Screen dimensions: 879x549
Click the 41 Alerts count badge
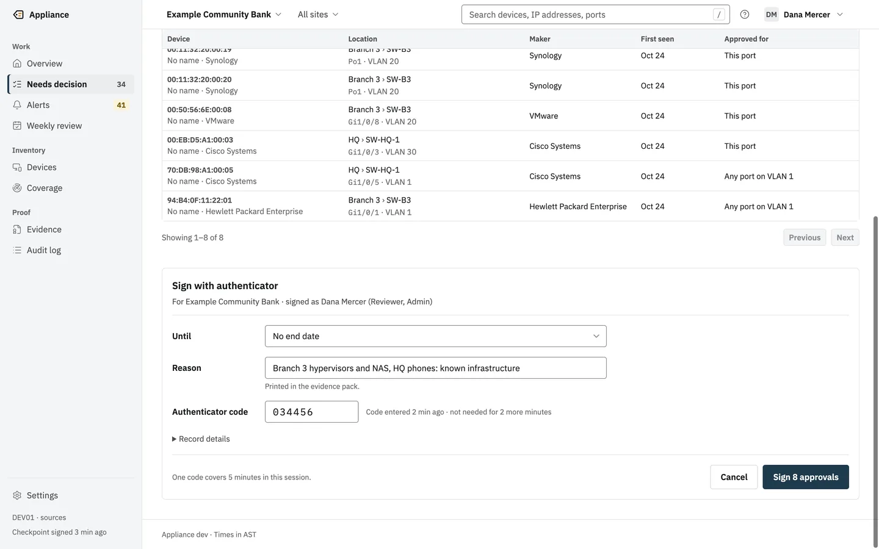point(121,105)
